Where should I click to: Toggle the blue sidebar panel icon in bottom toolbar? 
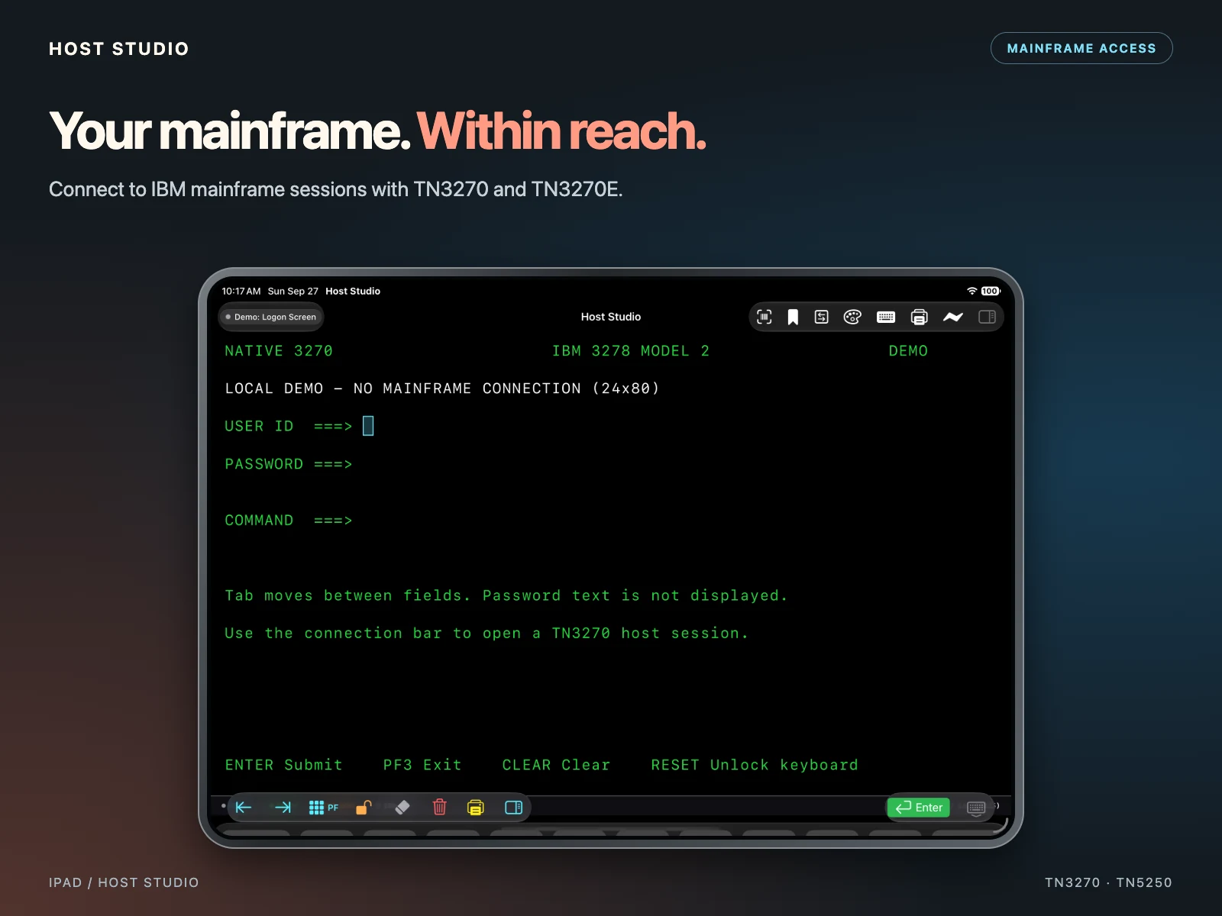pos(514,807)
